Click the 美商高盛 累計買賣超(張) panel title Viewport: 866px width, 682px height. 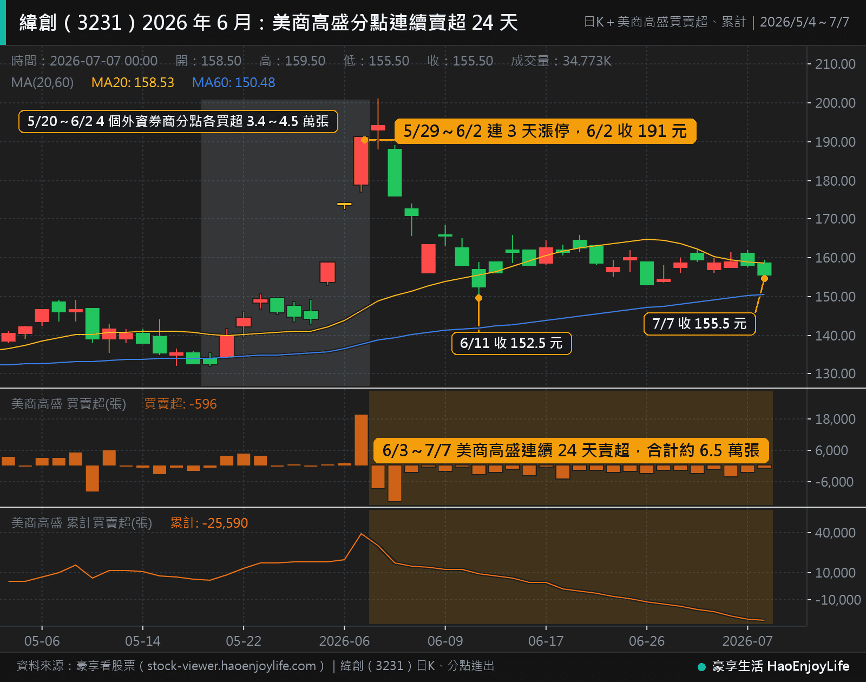pyautogui.click(x=82, y=523)
